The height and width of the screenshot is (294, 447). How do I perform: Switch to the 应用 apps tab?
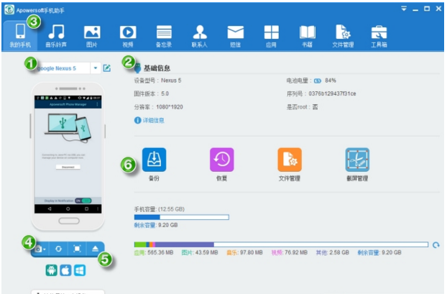click(x=271, y=36)
